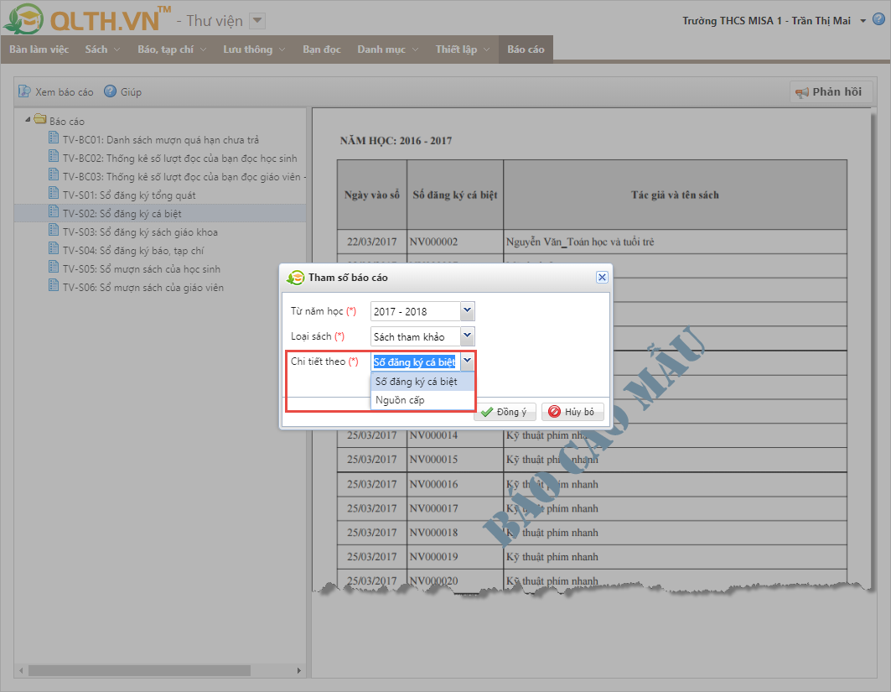This screenshot has width=891, height=692.
Task: Click the Giúp help icon in toolbar
Action: pos(111,91)
